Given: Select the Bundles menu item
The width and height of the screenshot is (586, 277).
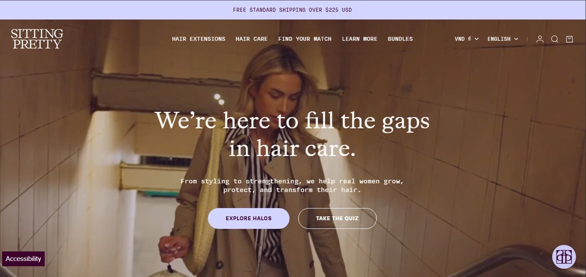Looking at the screenshot, I should click(400, 39).
